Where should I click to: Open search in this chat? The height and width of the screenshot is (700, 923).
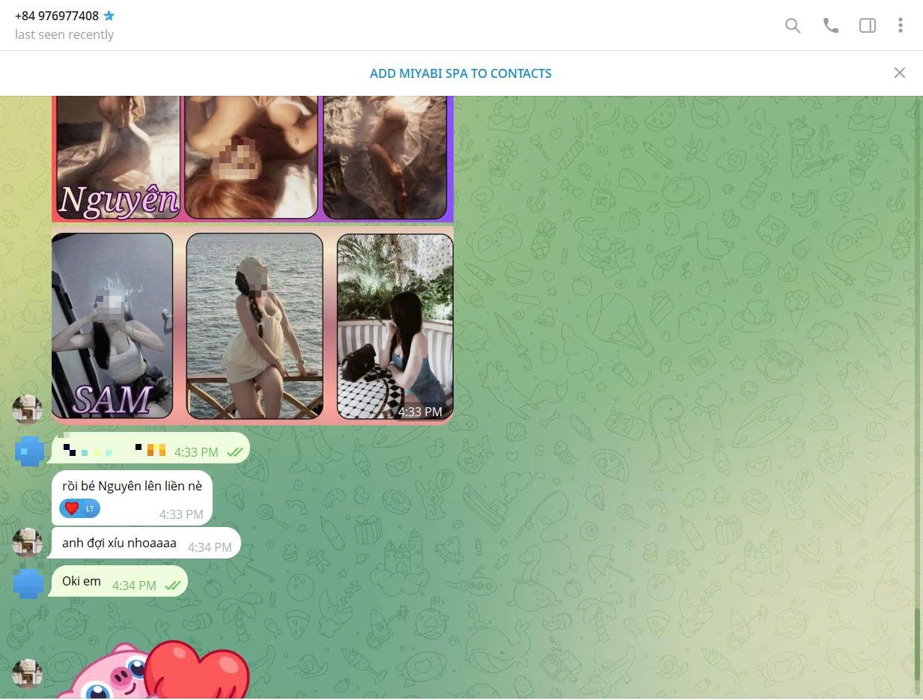[x=793, y=25]
